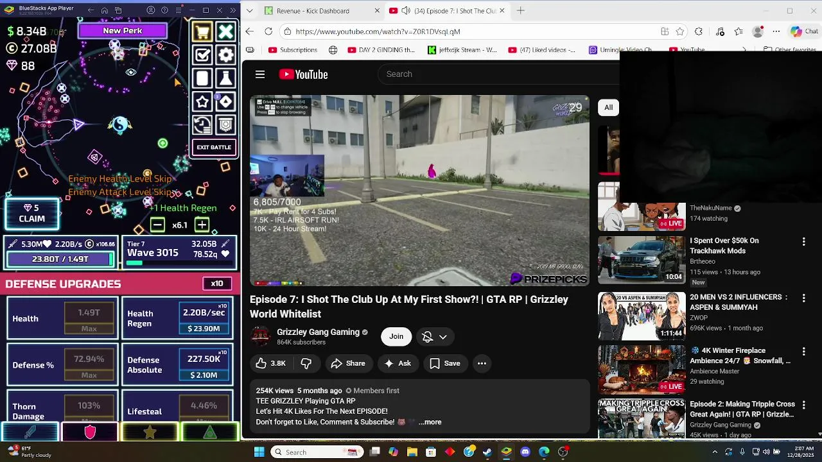Click the YouTube search field
This screenshot has width=822, height=462.
point(498,74)
